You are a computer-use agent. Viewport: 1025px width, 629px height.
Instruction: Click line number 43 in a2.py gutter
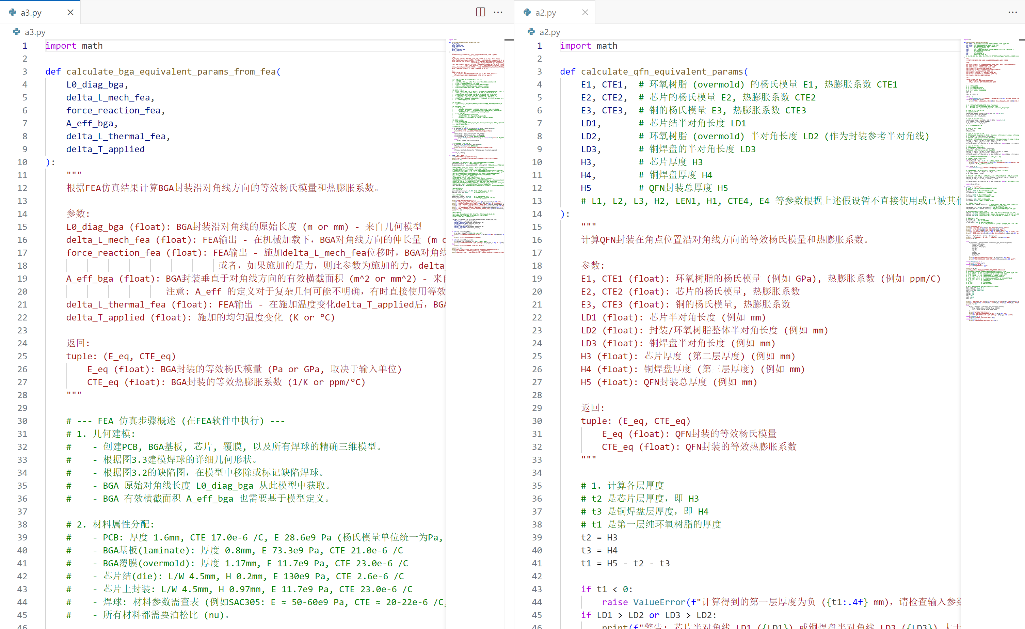tap(537, 589)
